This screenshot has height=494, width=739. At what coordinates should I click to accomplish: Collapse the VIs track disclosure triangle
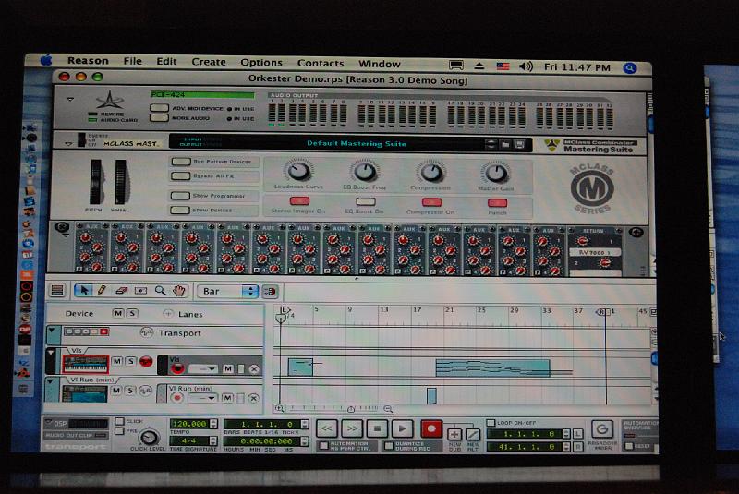(51, 354)
